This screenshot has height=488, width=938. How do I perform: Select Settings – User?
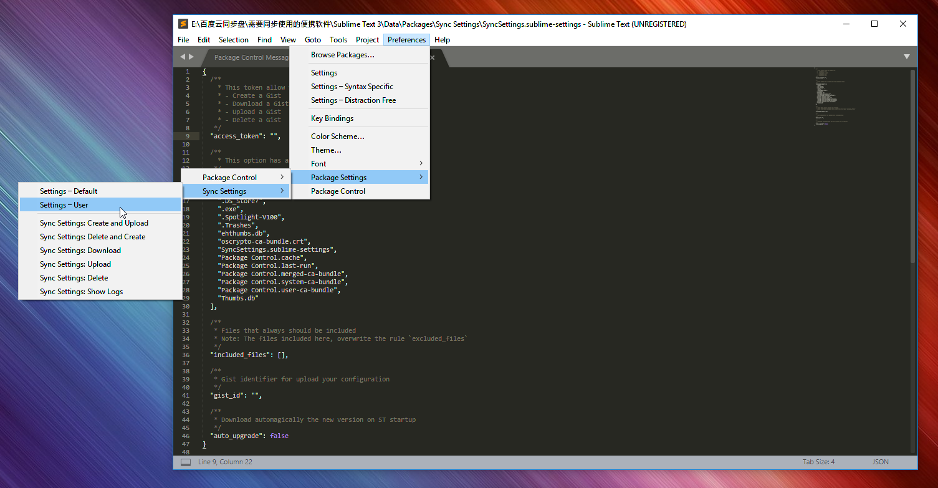64,204
